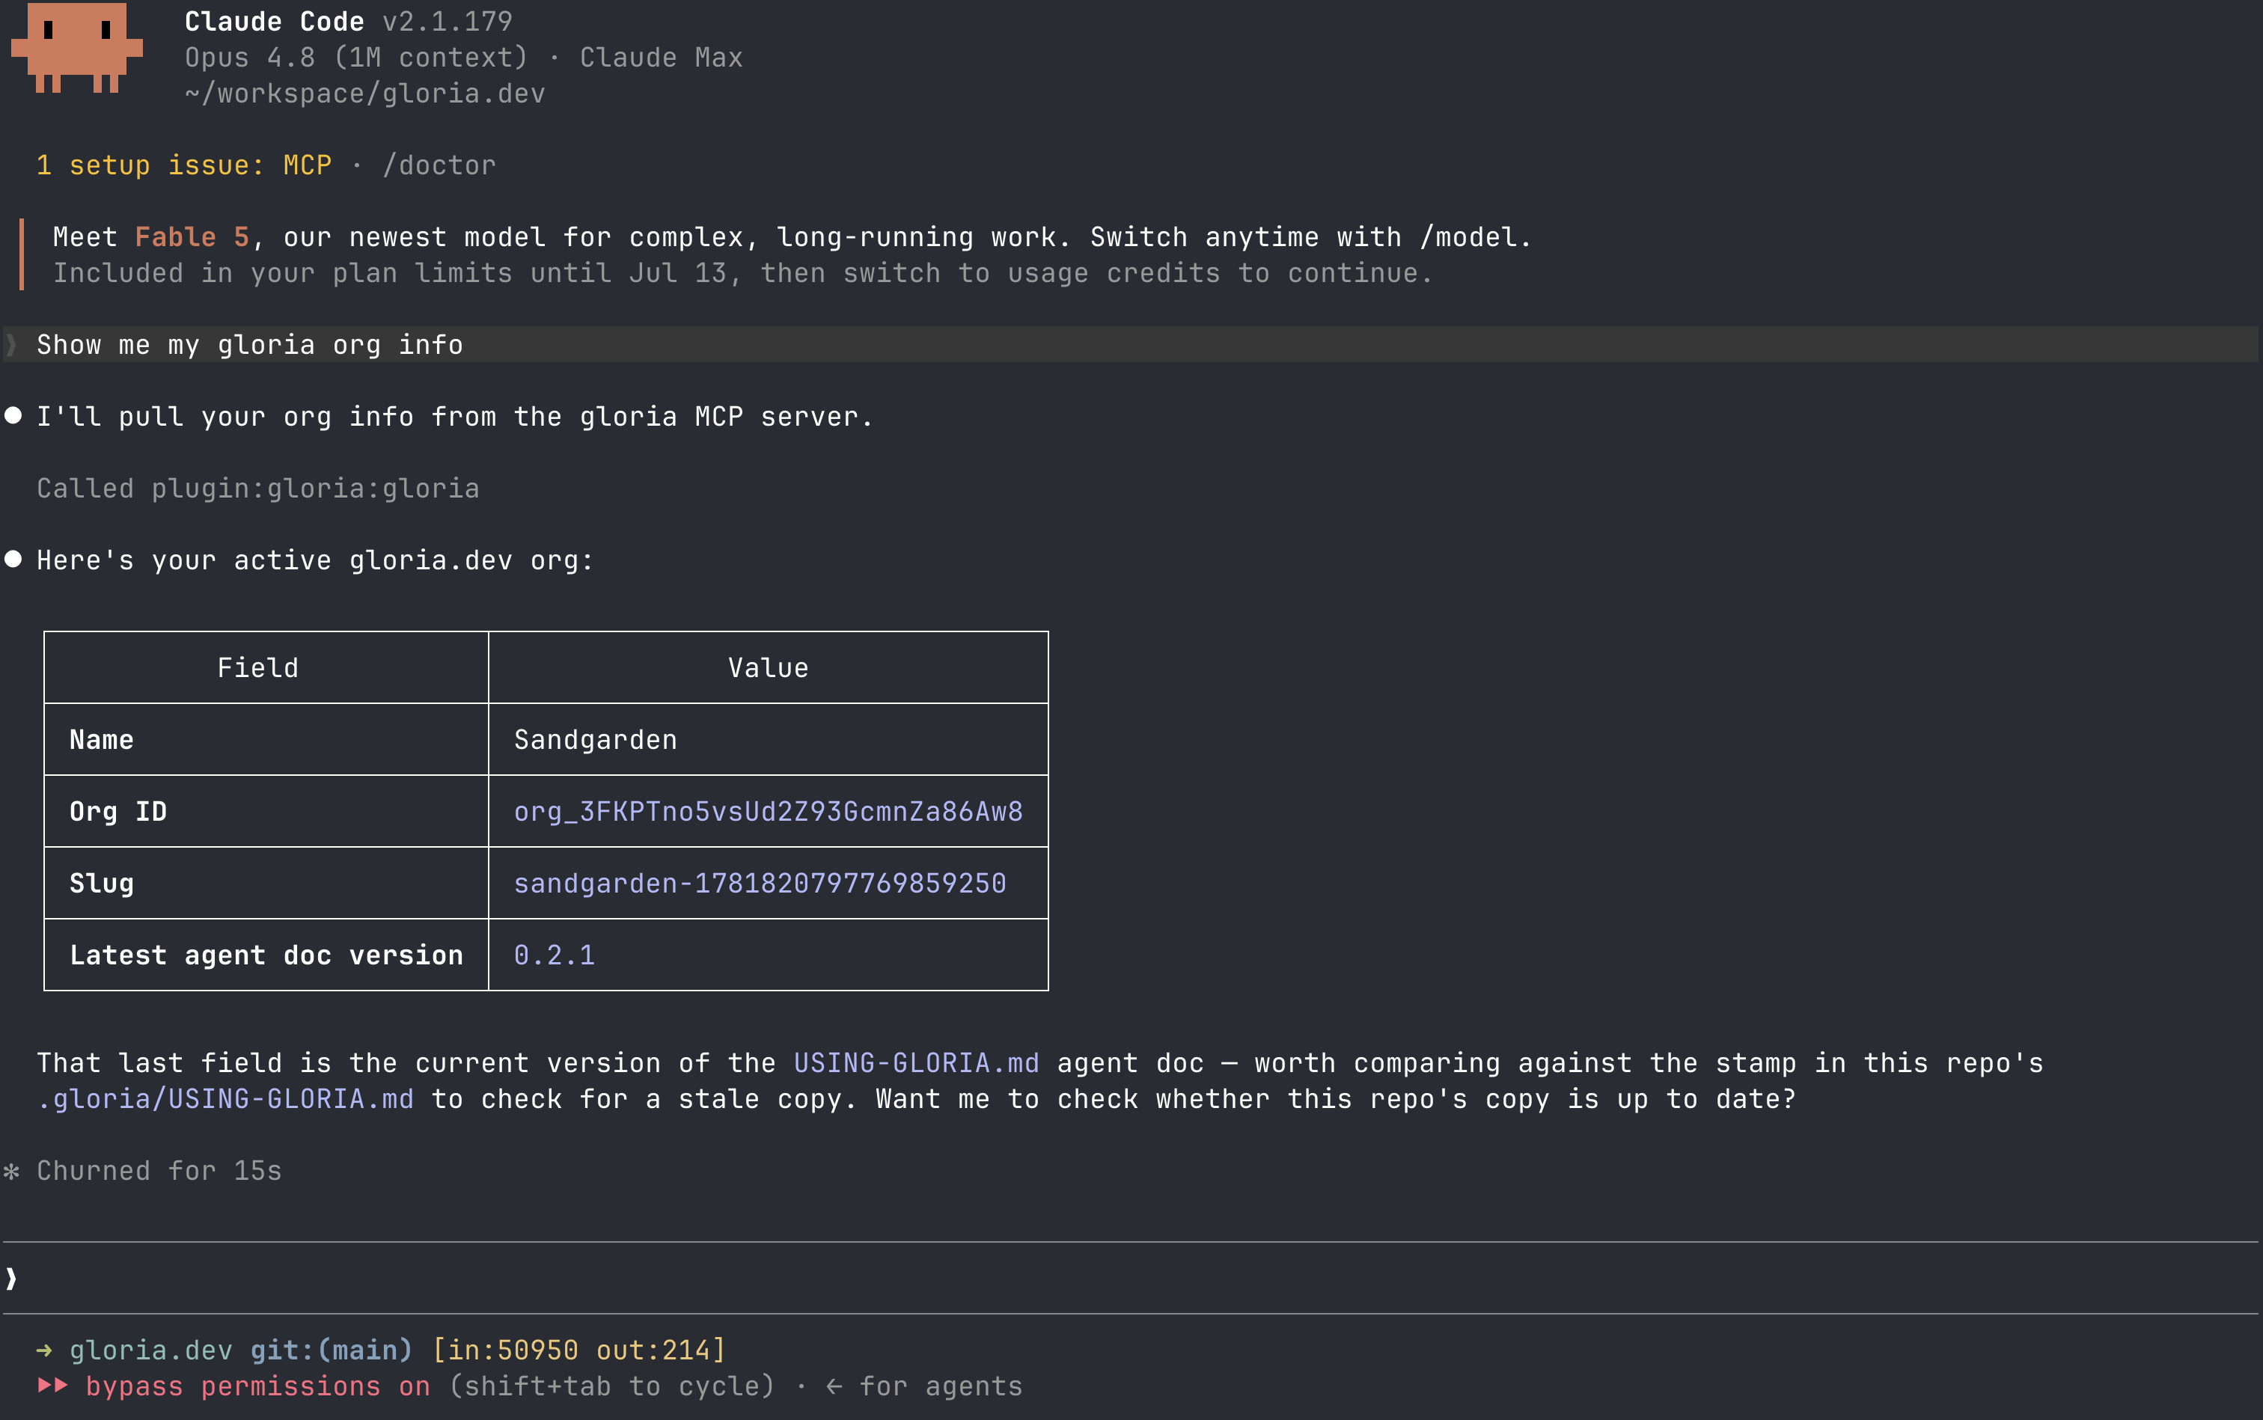The image size is (2263, 1420).
Task: Toggle "bypass permissions on" mode indicator
Action: (x=257, y=1386)
